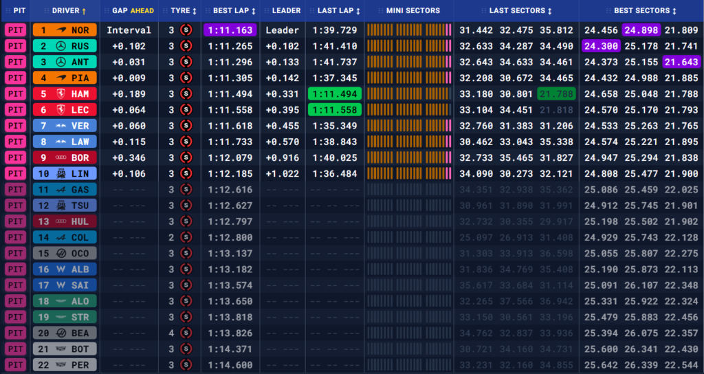Image resolution: width=704 pixels, height=374 pixels.
Task: Click the soft tyre icon in COL row
Action: click(186, 237)
